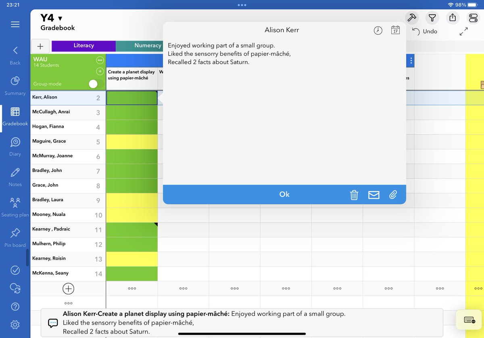This screenshot has width=484, height=338.
Task: Tap the cloud sync icon in sidebar
Action: click(x=15, y=288)
